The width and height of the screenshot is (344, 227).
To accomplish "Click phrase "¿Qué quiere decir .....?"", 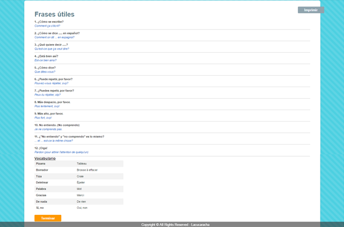I will click(53, 45).
